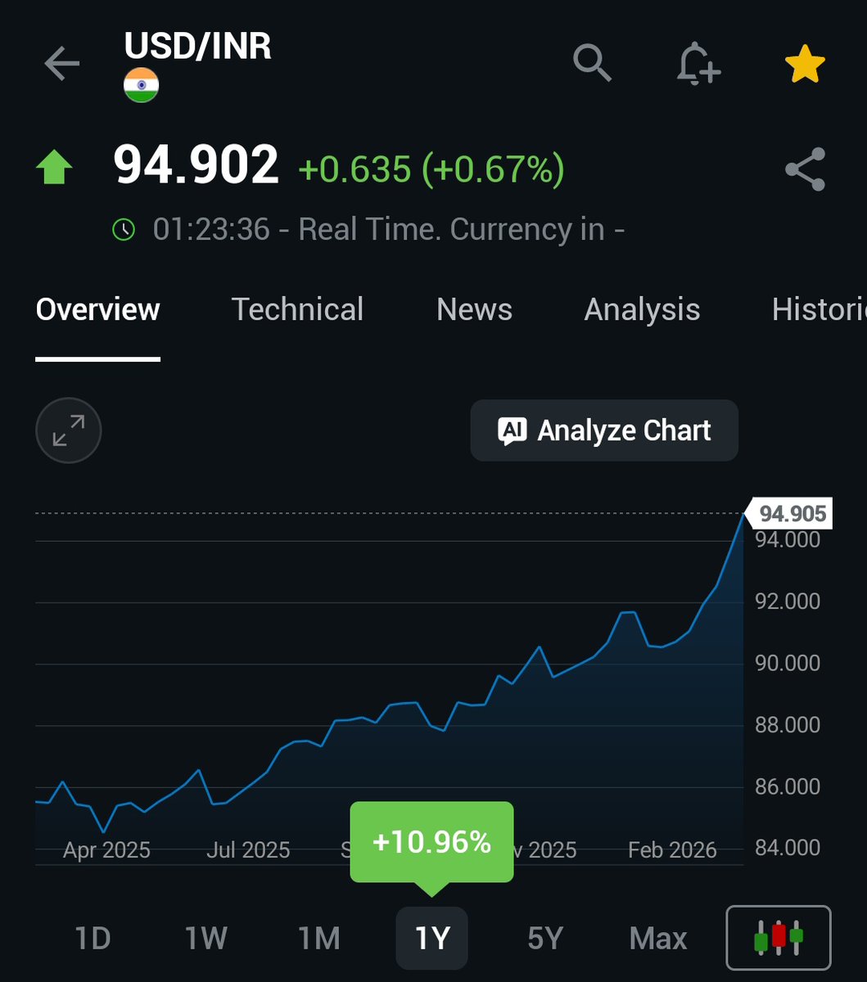Image resolution: width=867 pixels, height=982 pixels.
Task: Tap the Feb 2026 axis label
Action: click(x=672, y=850)
